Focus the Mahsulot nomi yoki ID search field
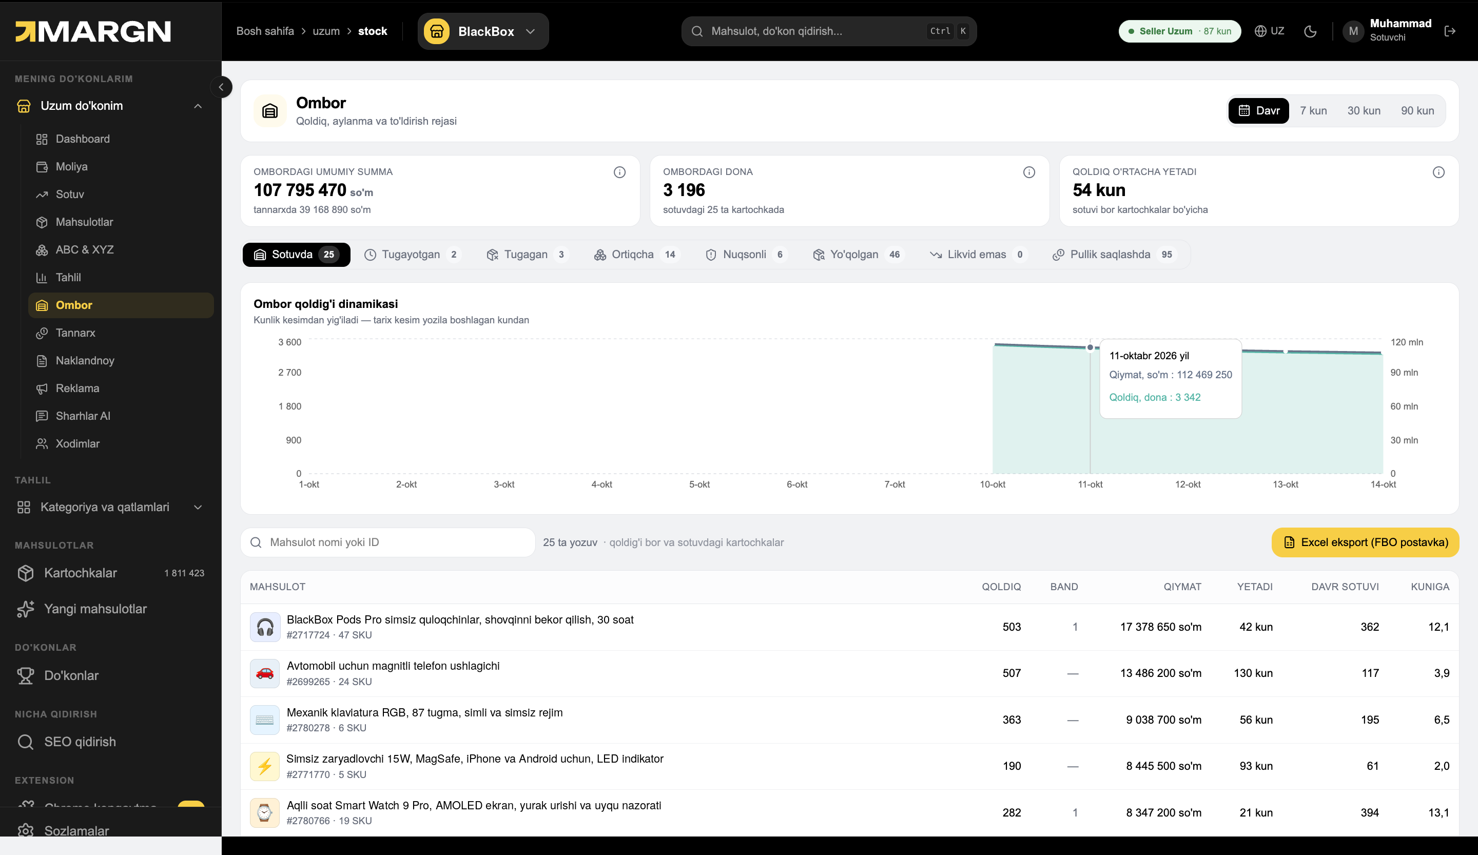This screenshot has height=855, width=1478. point(387,542)
